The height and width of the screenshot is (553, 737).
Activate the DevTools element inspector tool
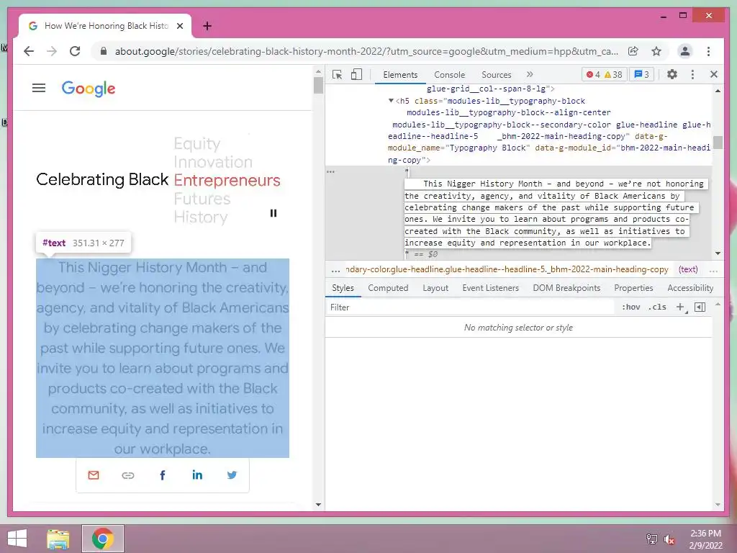click(337, 74)
